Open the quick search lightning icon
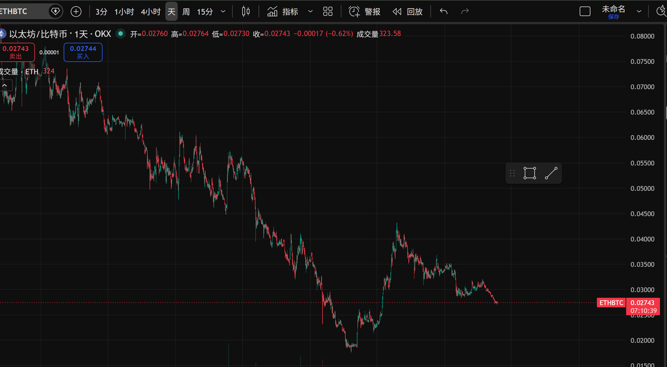This screenshot has height=367, width=667. 660,11
